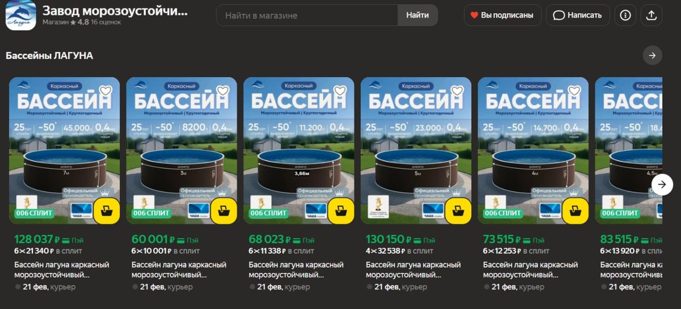
Task: Open the store info icon
Action: [x=625, y=15]
